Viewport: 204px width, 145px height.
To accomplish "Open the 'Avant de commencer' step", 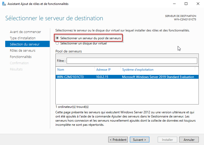I will click(x=25, y=32).
